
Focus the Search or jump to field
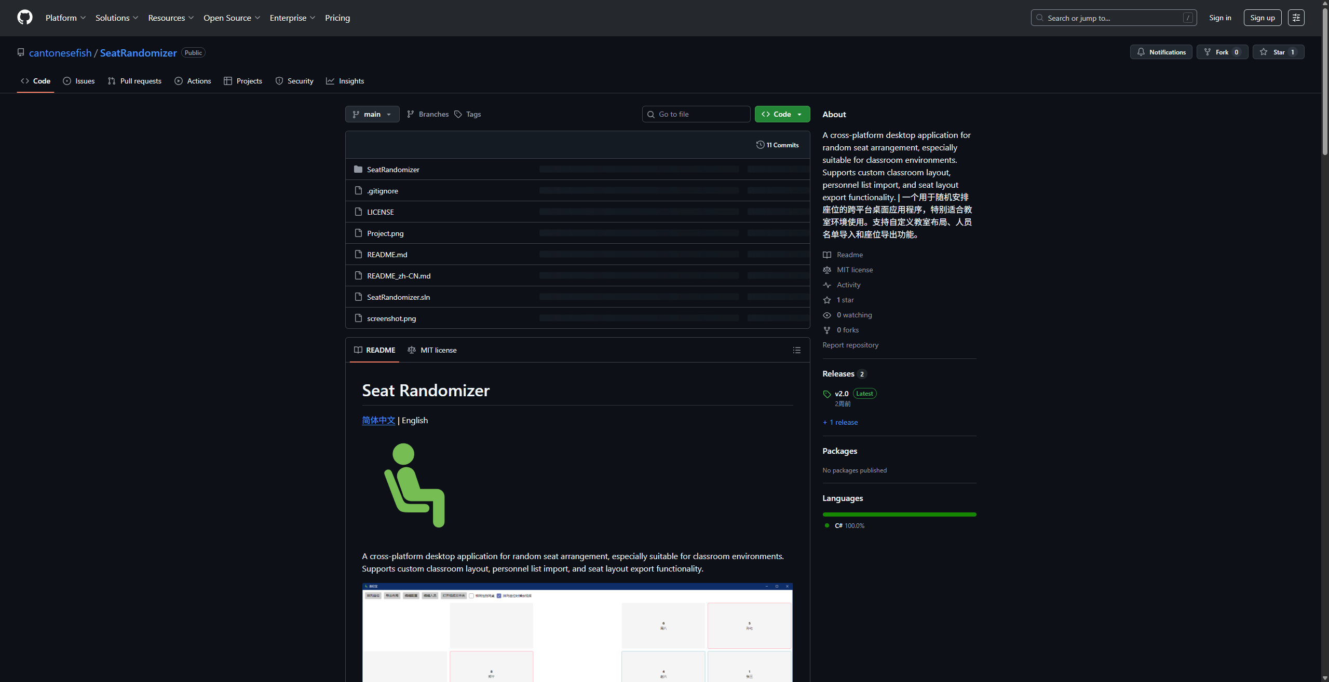pos(1114,18)
